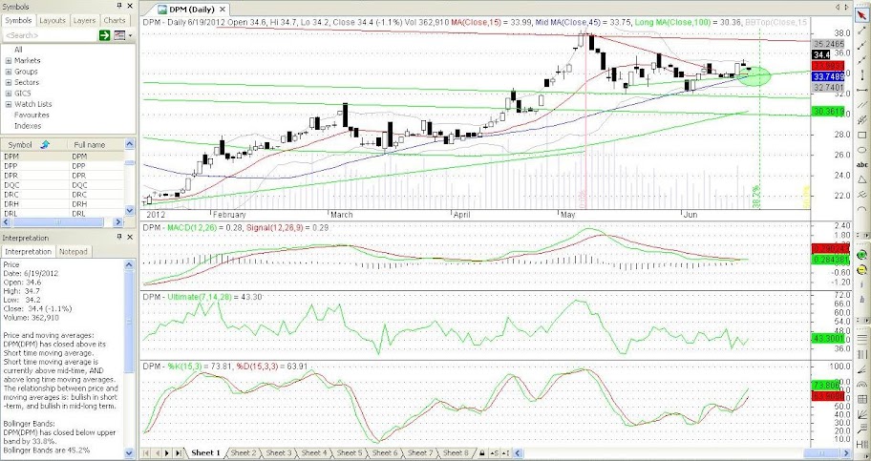This screenshot has height=461, width=871.
Task: Select Indexes in the symbols tree
Action: tap(26, 126)
